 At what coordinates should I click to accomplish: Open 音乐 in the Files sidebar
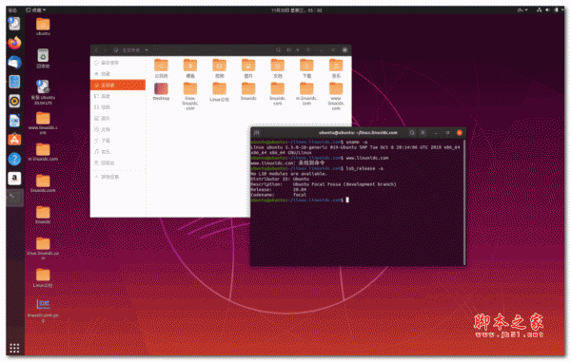[x=118, y=152]
